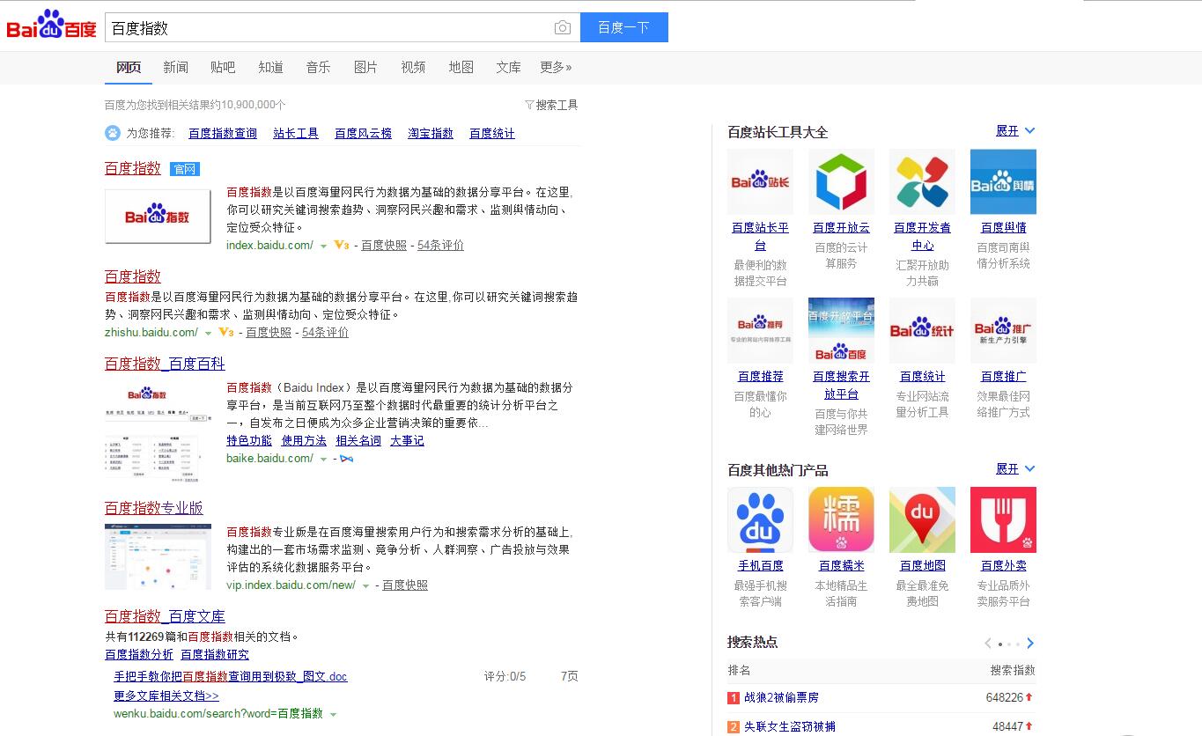1202x736 pixels.
Task: Click the 百度开发者中心 pinwheel icon
Action: (x=922, y=180)
